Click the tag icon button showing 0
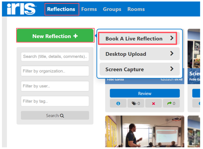203x149 pixels. click(136, 103)
